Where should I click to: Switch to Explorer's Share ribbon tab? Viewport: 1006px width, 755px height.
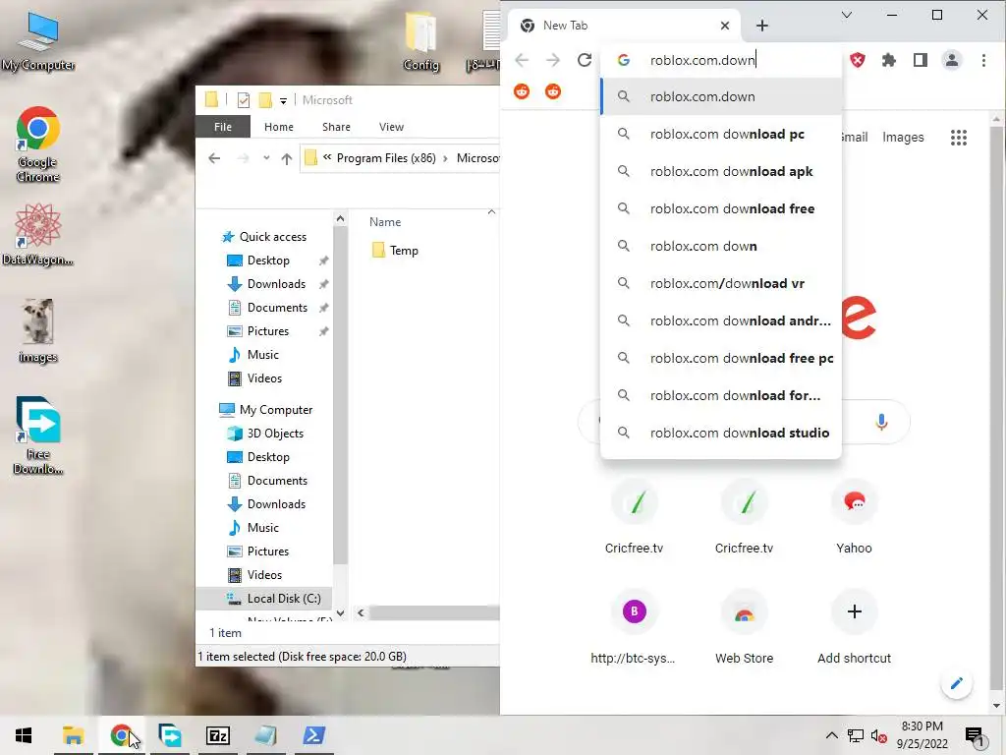coord(336,127)
